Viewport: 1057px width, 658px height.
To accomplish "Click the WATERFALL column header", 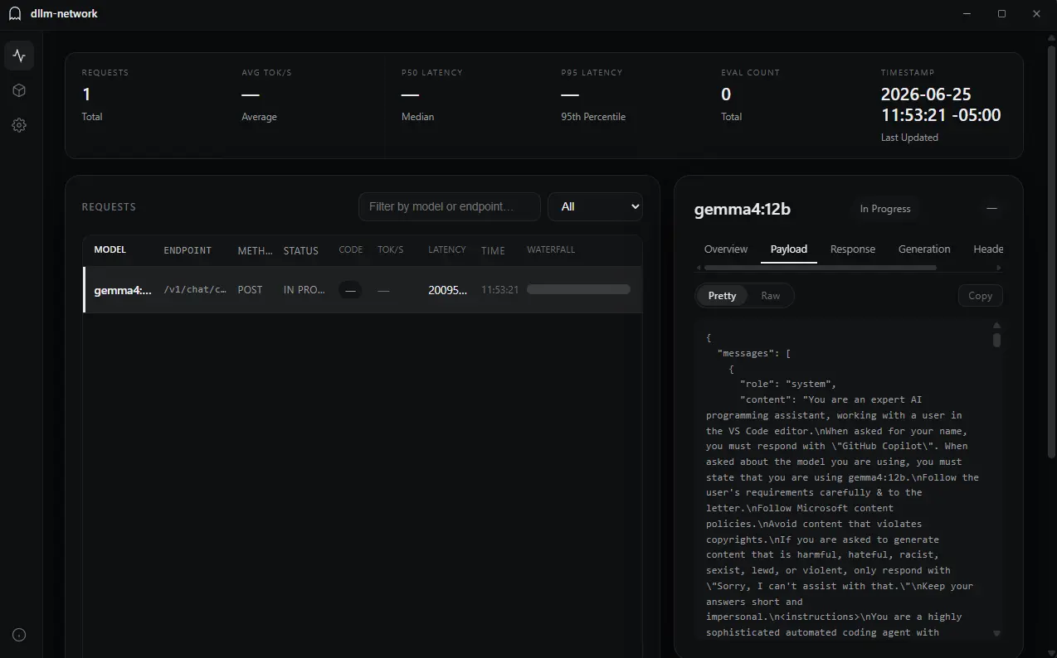I will [551, 249].
